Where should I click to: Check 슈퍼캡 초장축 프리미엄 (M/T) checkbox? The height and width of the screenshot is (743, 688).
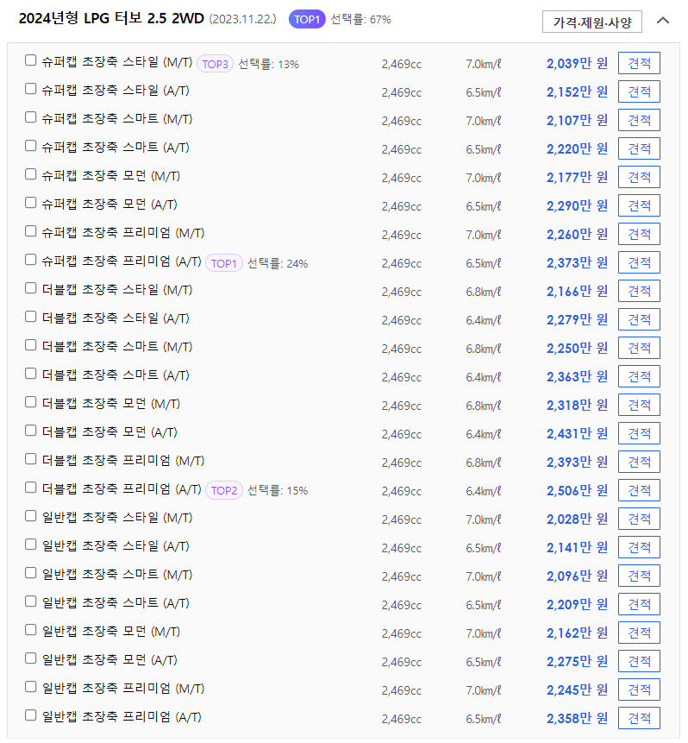pyautogui.click(x=30, y=230)
